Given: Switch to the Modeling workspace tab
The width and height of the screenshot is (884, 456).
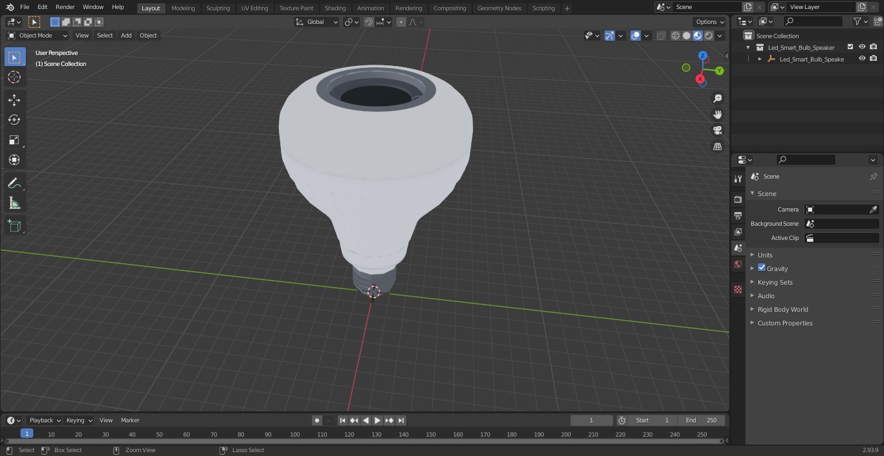Looking at the screenshot, I should pyautogui.click(x=183, y=8).
